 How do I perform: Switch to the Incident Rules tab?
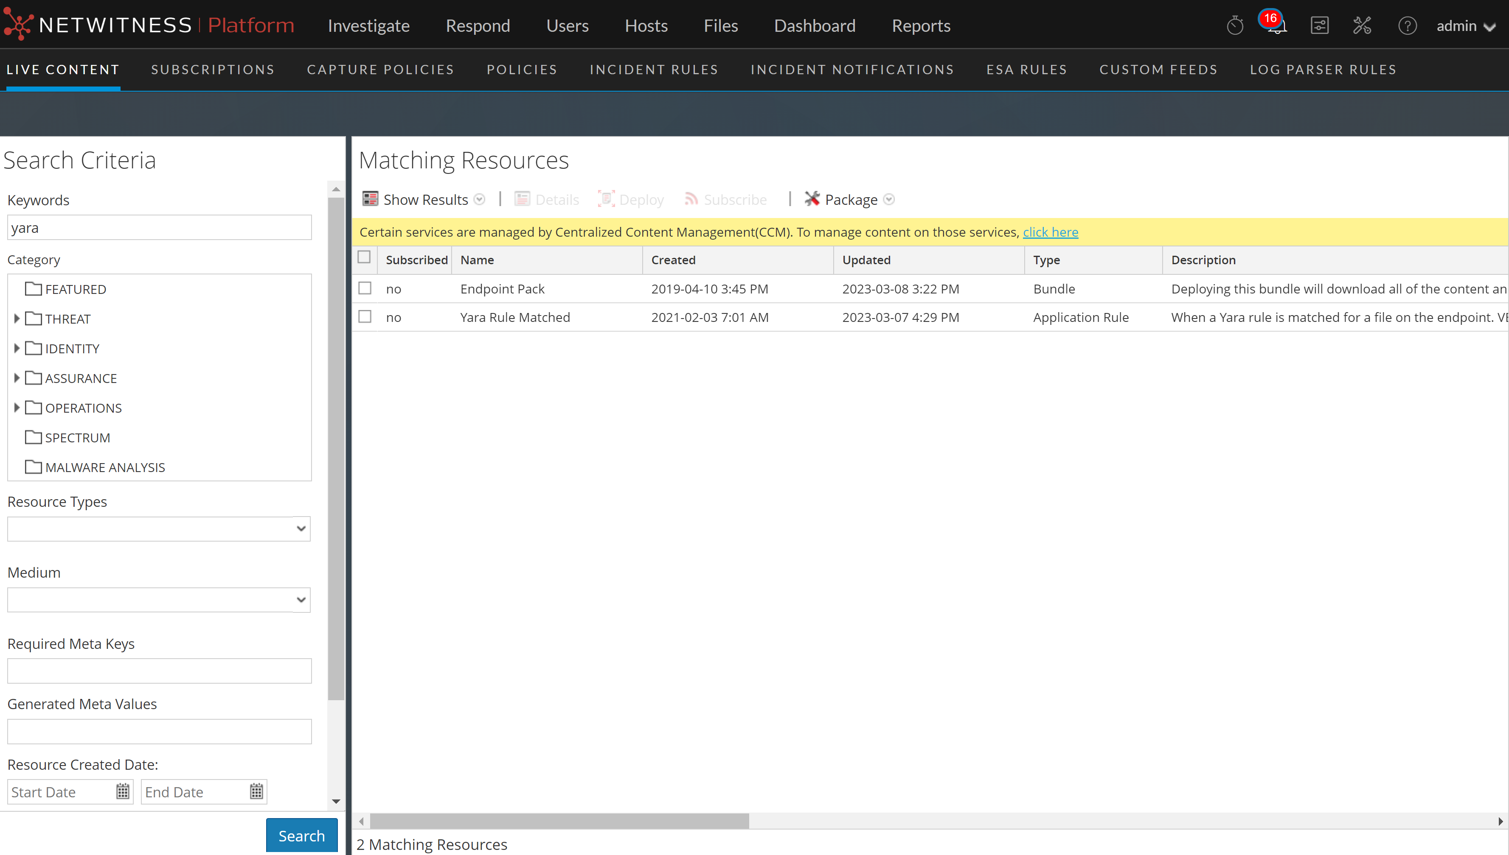click(654, 69)
